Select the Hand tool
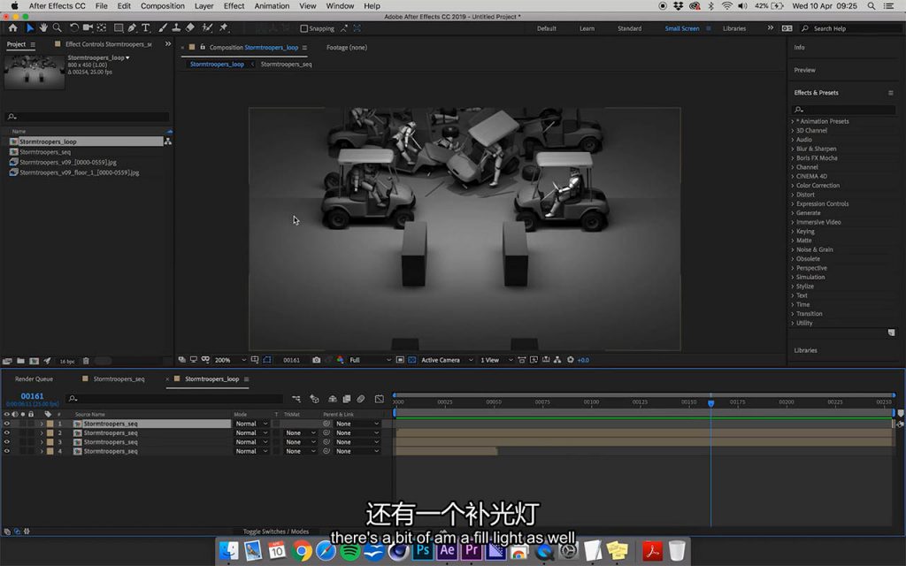 pyautogui.click(x=43, y=27)
